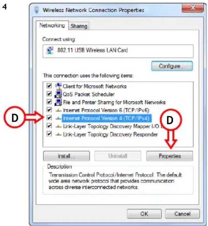Switch to the Sharing tab

(79, 26)
